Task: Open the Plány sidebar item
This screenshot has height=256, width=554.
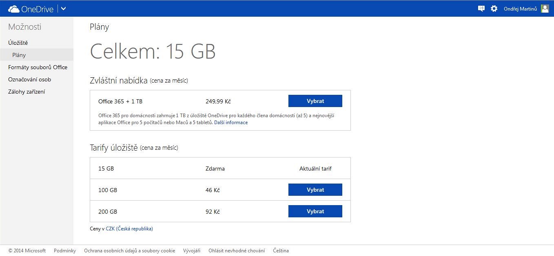Action: point(19,55)
